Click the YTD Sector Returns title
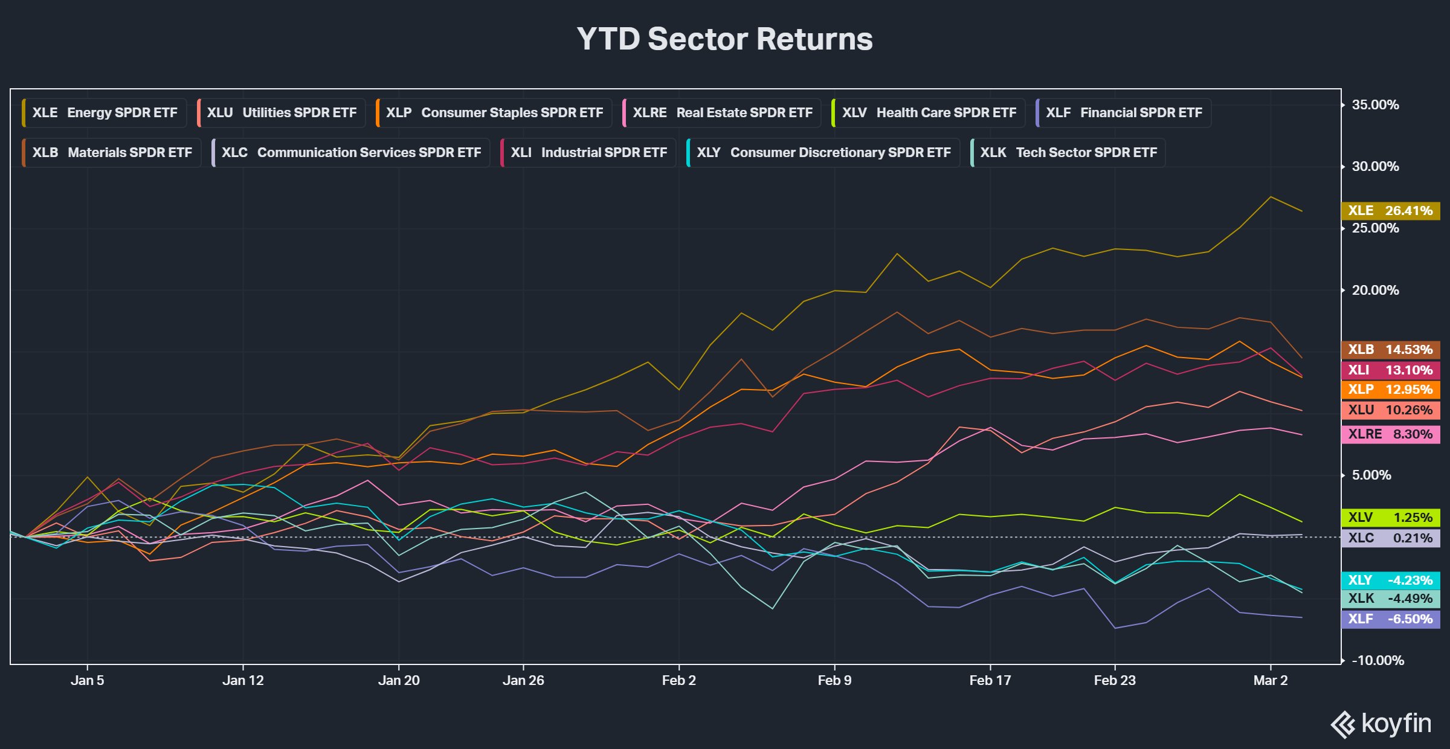The height and width of the screenshot is (749, 1450). click(724, 39)
